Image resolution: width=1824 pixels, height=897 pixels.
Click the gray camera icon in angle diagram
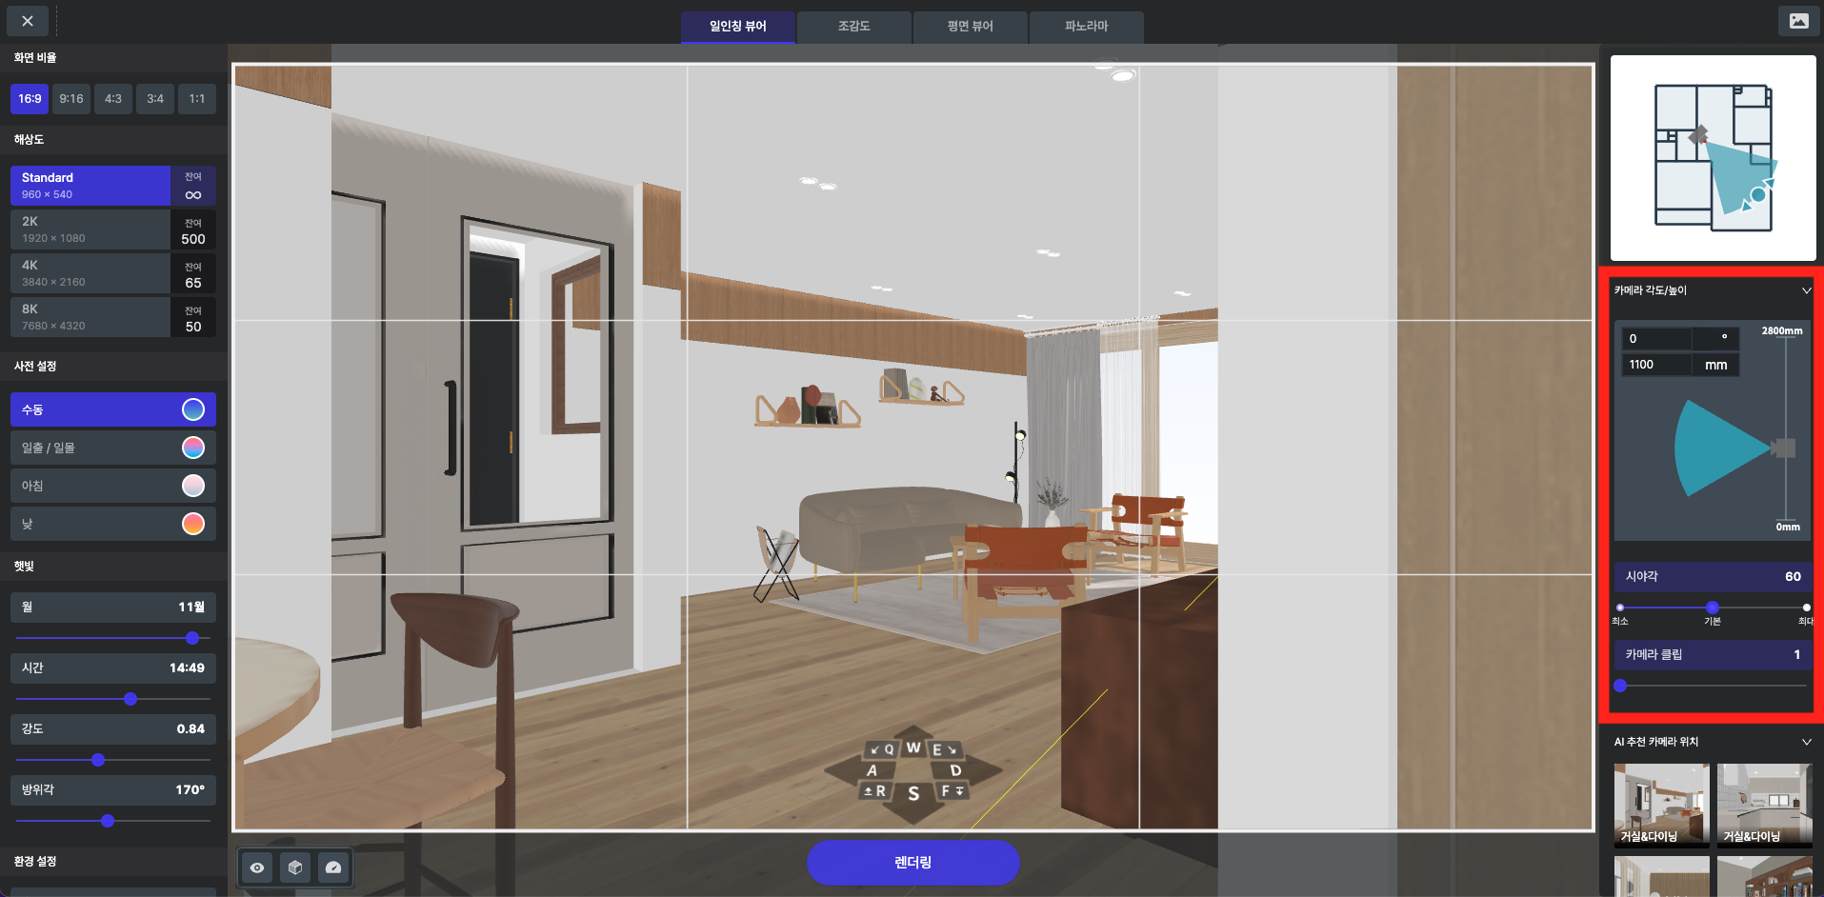[1783, 448]
